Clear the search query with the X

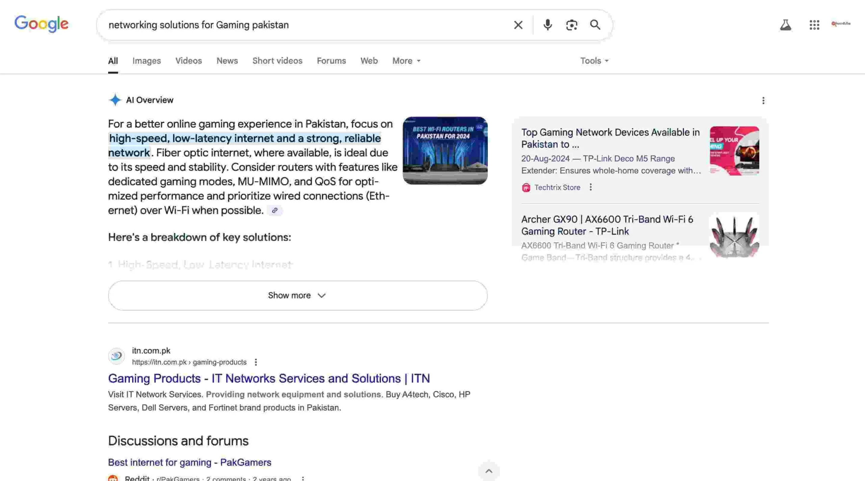[x=518, y=25]
